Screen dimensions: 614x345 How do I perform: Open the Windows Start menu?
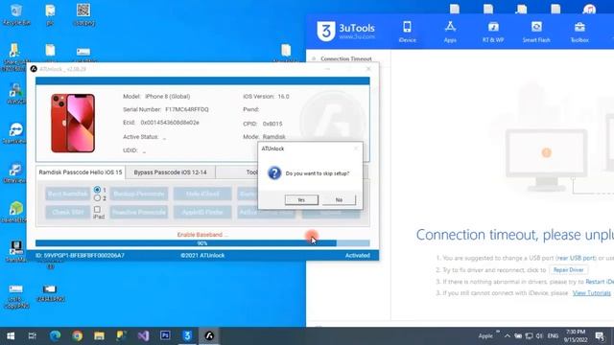click(x=11, y=335)
